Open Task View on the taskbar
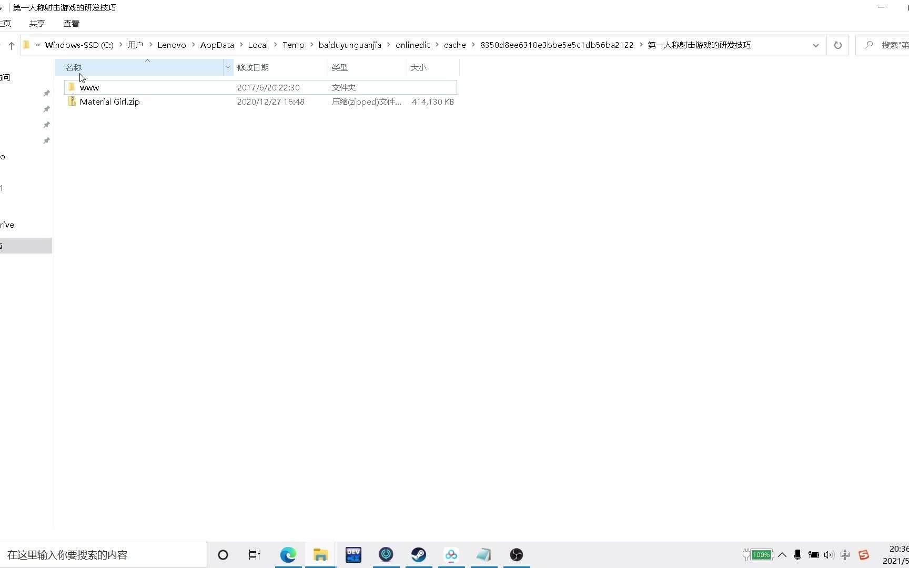 [255, 555]
